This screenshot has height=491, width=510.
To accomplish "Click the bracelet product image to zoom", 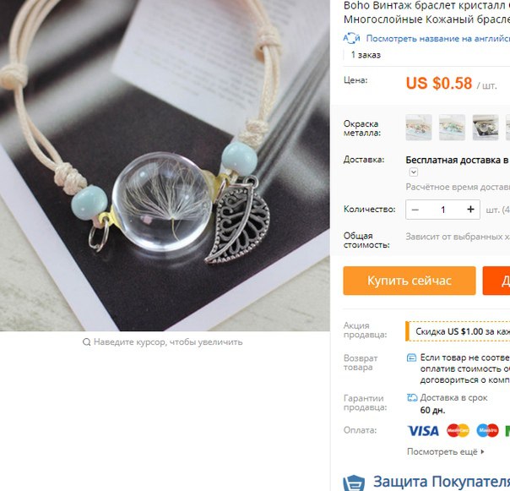I will (165, 166).
